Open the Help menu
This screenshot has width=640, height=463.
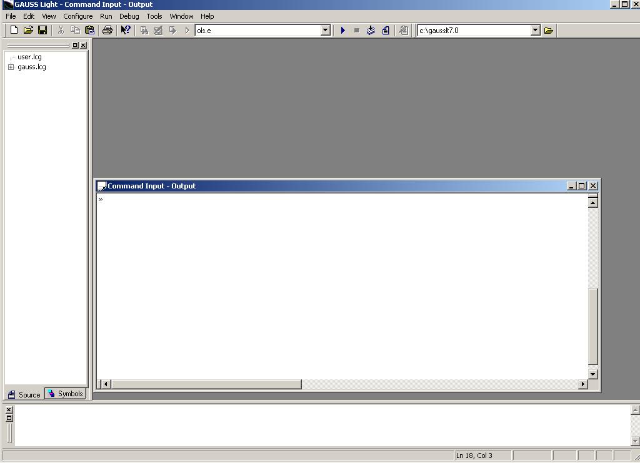click(x=207, y=16)
